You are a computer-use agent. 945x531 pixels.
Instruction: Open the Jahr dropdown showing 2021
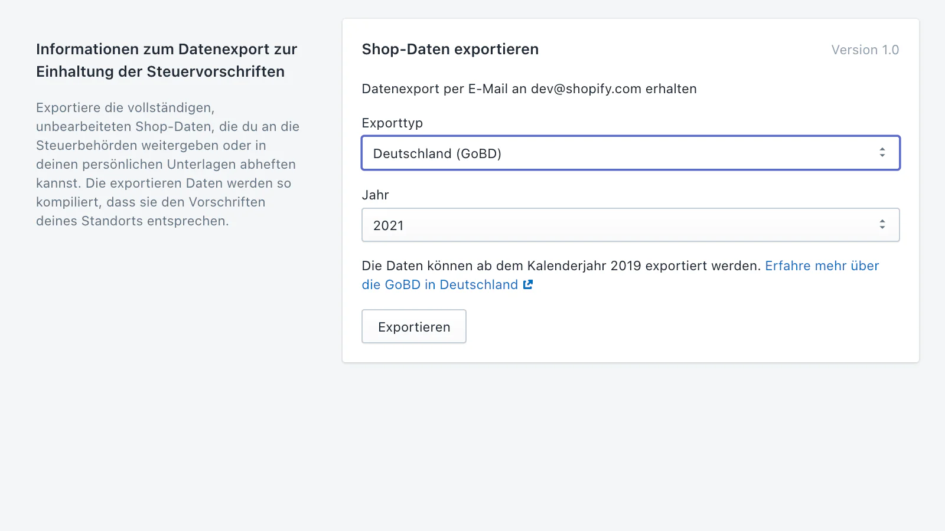630,225
